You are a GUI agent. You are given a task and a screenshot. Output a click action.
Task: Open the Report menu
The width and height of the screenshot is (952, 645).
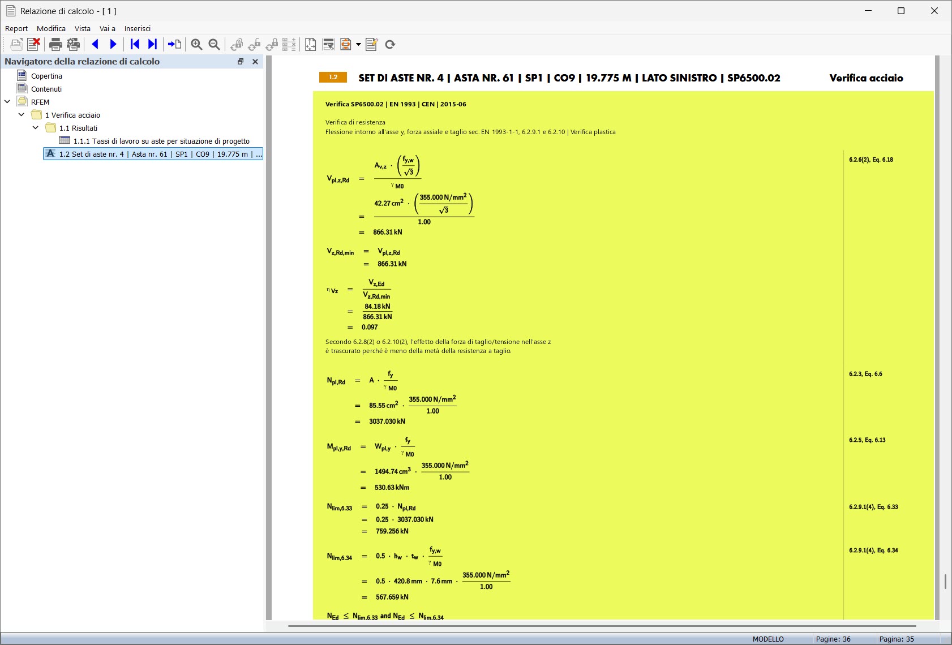point(17,28)
